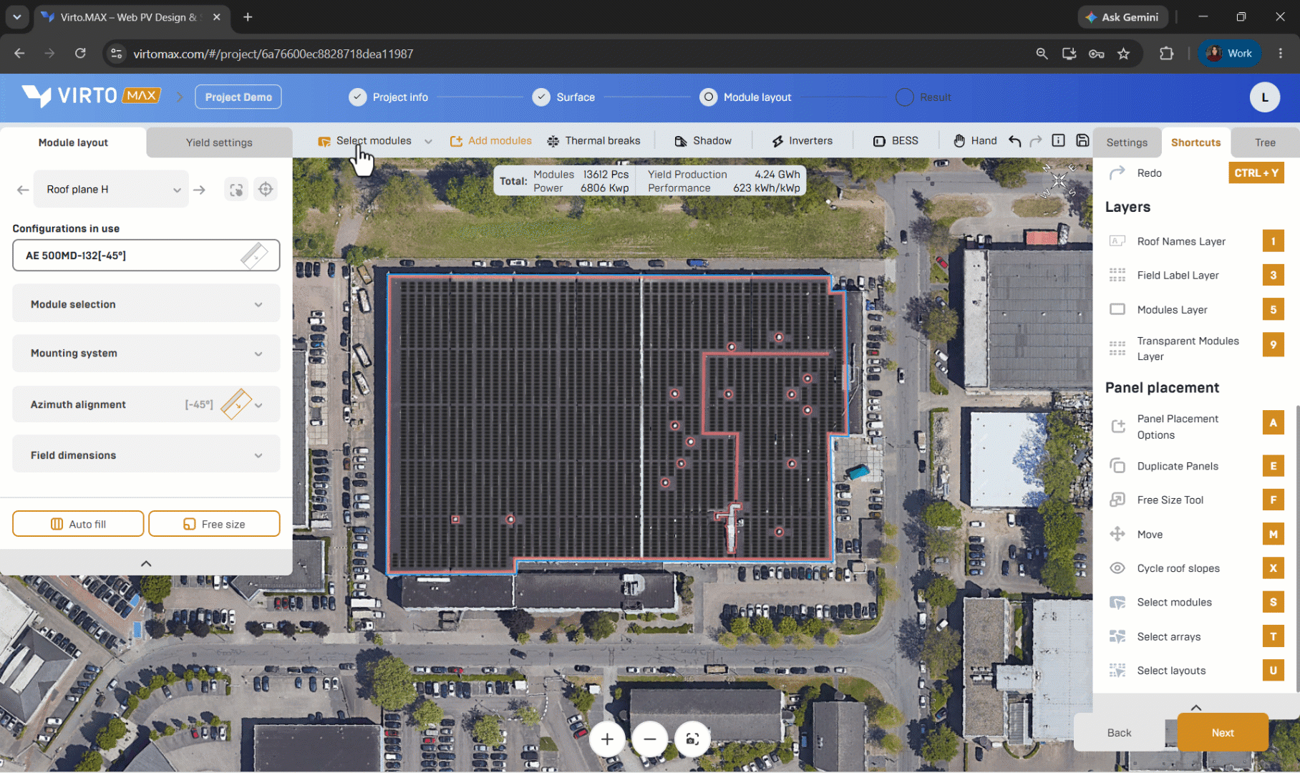Click the zoom-in plus button

click(607, 739)
